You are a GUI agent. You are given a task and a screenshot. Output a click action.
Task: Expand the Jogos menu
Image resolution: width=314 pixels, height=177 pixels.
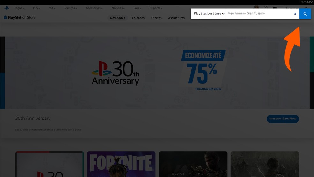pos(19,8)
